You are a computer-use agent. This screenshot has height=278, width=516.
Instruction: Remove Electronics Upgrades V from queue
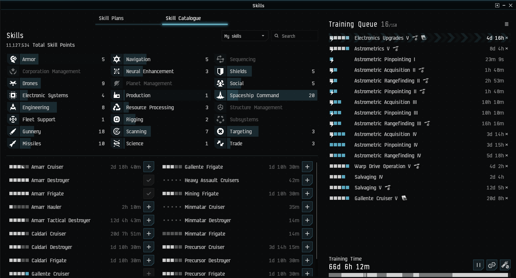pos(507,38)
